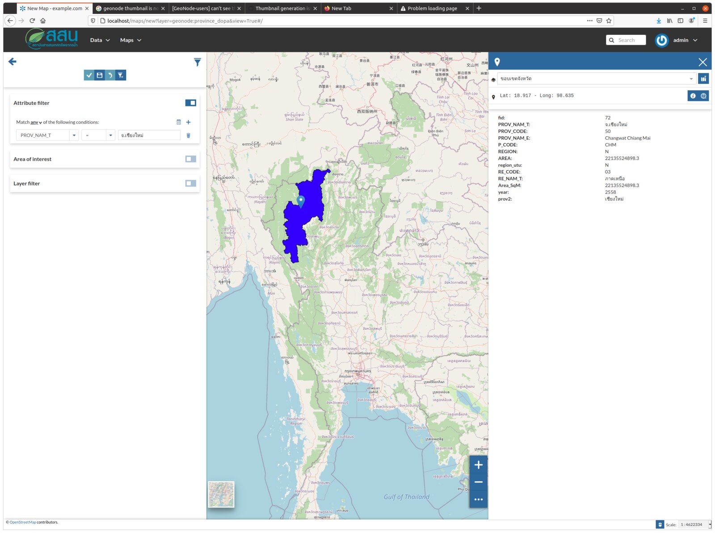Enable the Area of interest switch
This screenshot has width=715, height=533.
pos(191,159)
